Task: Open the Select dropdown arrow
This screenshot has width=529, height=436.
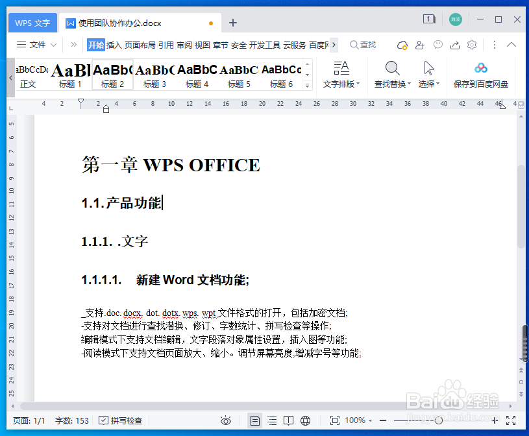Action: [437, 84]
